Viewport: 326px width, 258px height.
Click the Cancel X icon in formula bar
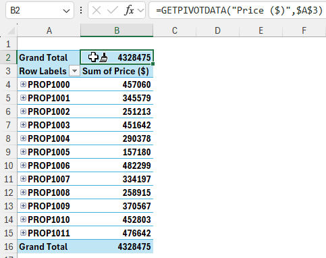(97, 10)
